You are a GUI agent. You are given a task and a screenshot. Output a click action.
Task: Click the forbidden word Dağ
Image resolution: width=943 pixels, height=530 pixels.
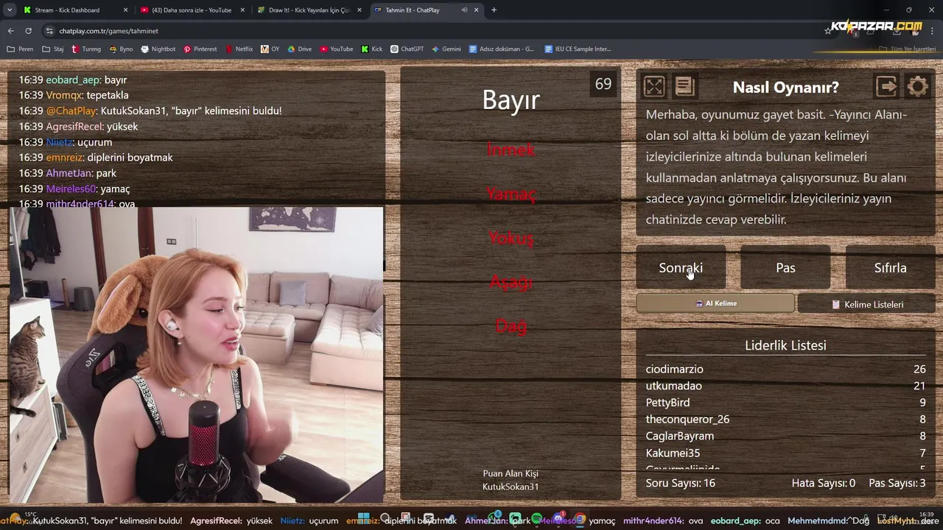pos(511,327)
